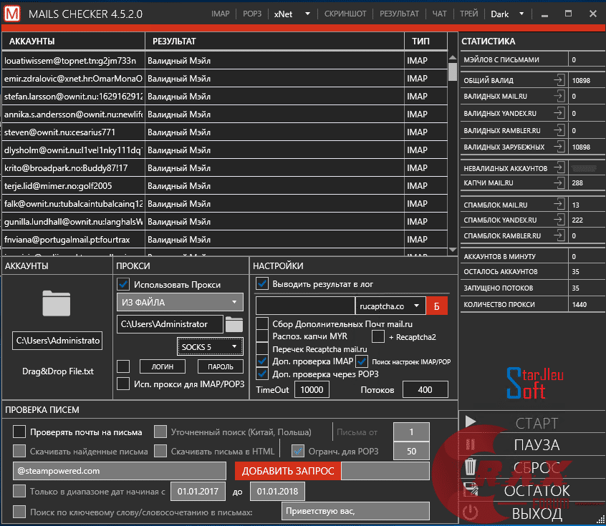Toggle Выводить результат в лог
Image resolution: width=606 pixels, height=526 pixels.
[x=261, y=283]
